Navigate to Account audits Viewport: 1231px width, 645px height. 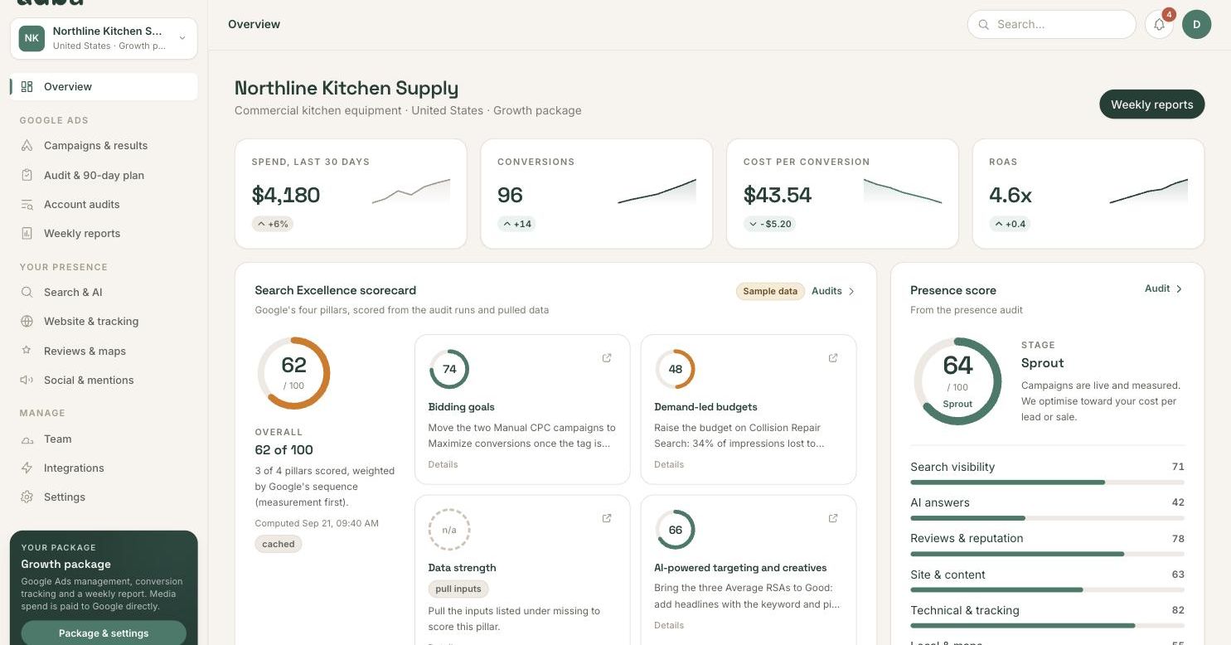tap(104, 204)
